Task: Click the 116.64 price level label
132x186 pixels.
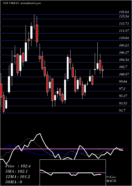Action: click(124, 12)
